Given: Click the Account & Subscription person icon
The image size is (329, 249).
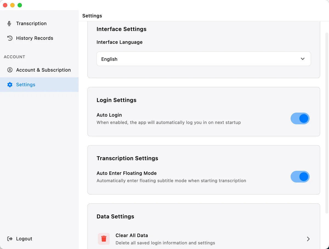Looking at the screenshot, I should point(9,70).
